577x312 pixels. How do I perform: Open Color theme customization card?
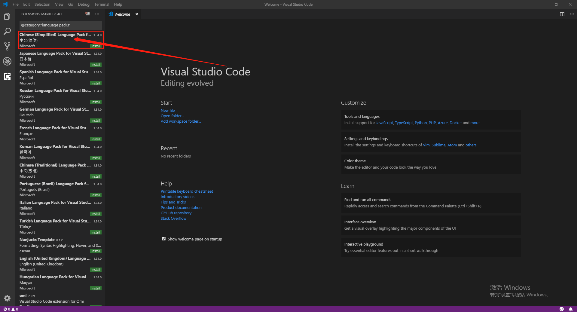[x=431, y=164]
